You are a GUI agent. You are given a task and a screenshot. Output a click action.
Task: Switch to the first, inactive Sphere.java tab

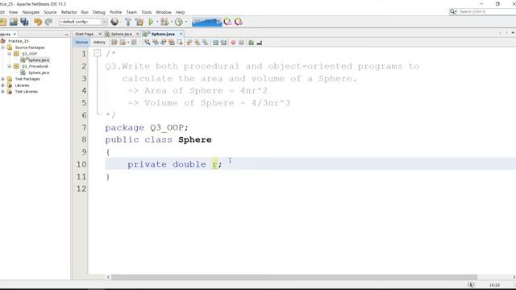pyautogui.click(x=121, y=34)
